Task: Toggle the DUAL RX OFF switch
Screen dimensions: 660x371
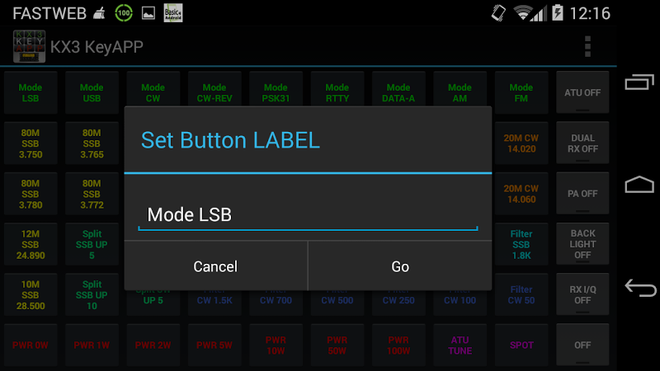Action: [x=582, y=143]
